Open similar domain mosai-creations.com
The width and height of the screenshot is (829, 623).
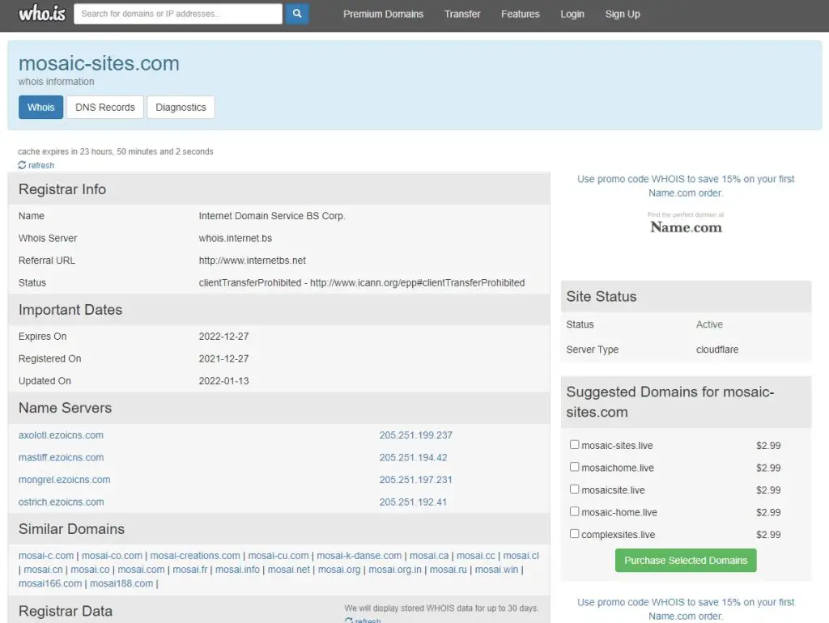point(195,555)
